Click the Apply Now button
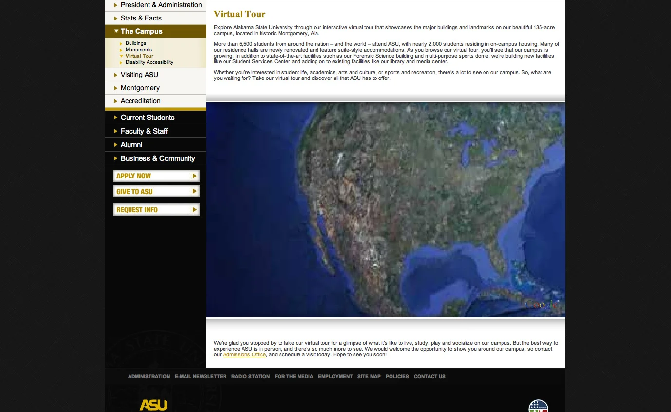 (156, 176)
